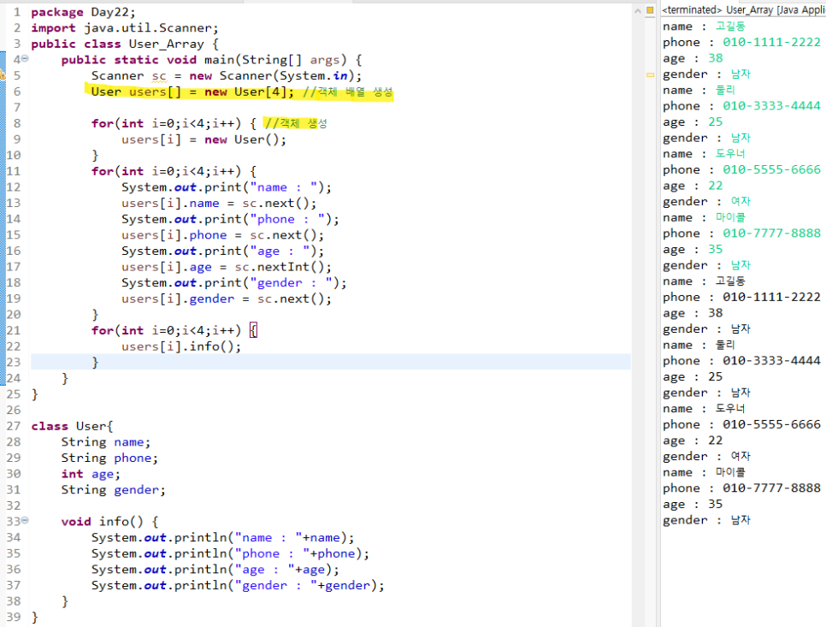Click the boxed opening brace on line 21
The height and width of the screenshot is (627, 826).
(x=253, y=330)
